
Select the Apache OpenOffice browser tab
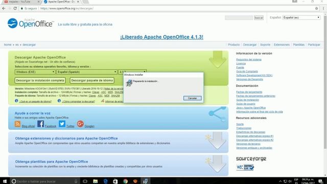point(61,2)
